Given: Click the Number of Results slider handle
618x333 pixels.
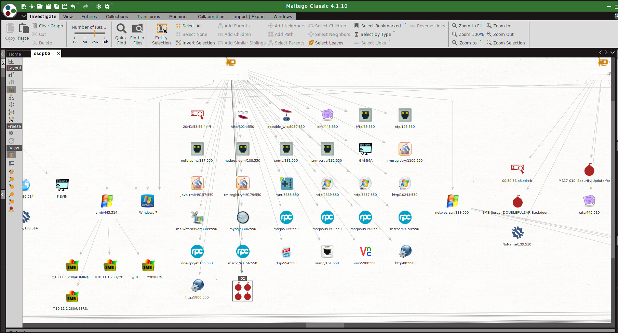Looking at the screenshot, I should (95, 33).
